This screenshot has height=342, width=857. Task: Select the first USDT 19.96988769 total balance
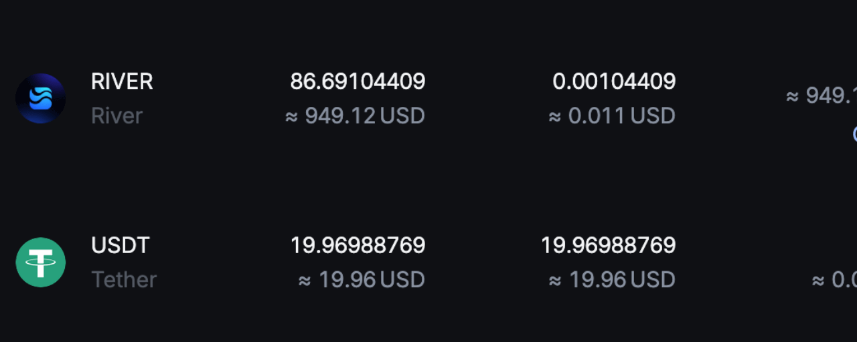tap(358, 245)
